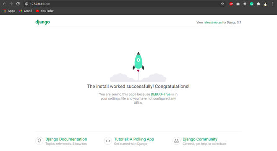Open the release notes link

[212, 22]
